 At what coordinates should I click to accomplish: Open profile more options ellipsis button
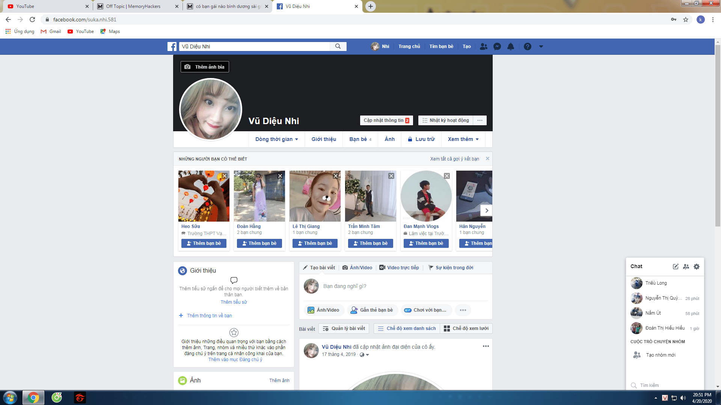click(x=480, y=120)
